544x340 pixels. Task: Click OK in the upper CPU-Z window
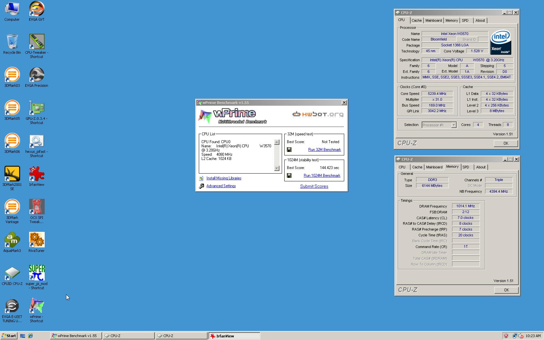point(506,143)
